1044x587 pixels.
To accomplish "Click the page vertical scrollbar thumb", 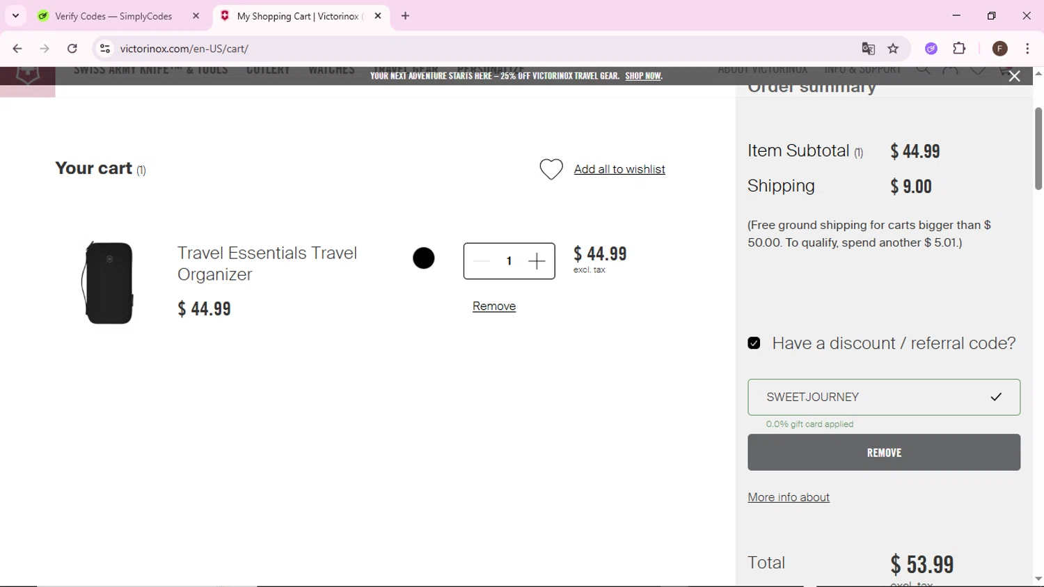I will (1038, 148).
